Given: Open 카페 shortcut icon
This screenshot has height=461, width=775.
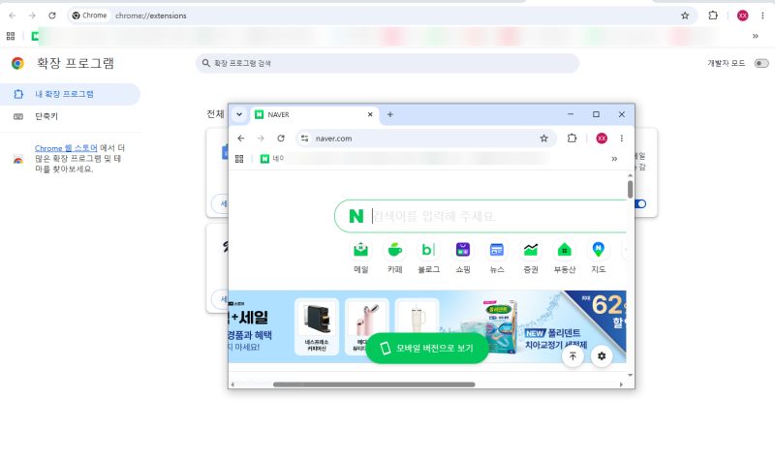Looking at the screenshot, I should 395,250.
